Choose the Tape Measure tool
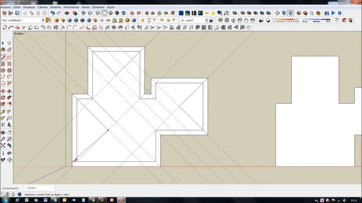Viewport: 362px width, 203px height. pyautogui.click(x=3, y=112)
